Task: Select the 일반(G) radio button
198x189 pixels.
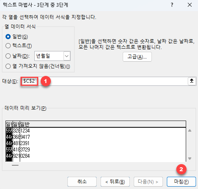Action: point(8,37)
